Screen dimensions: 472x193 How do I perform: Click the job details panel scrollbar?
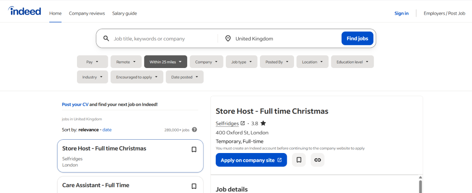[420, 185]
